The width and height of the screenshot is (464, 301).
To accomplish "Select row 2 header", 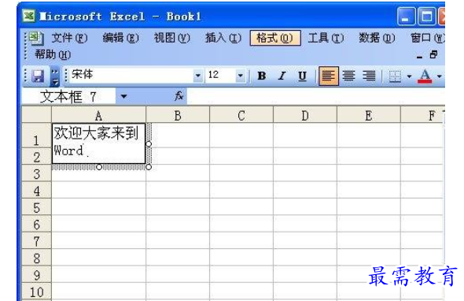I will pos(36,156).
